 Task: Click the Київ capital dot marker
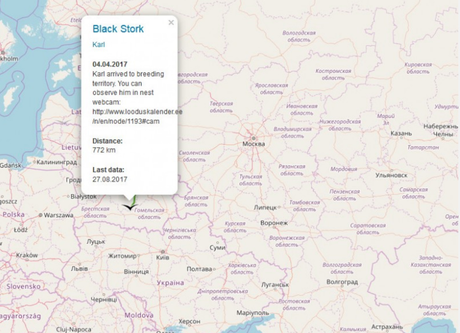click(162, 251)
